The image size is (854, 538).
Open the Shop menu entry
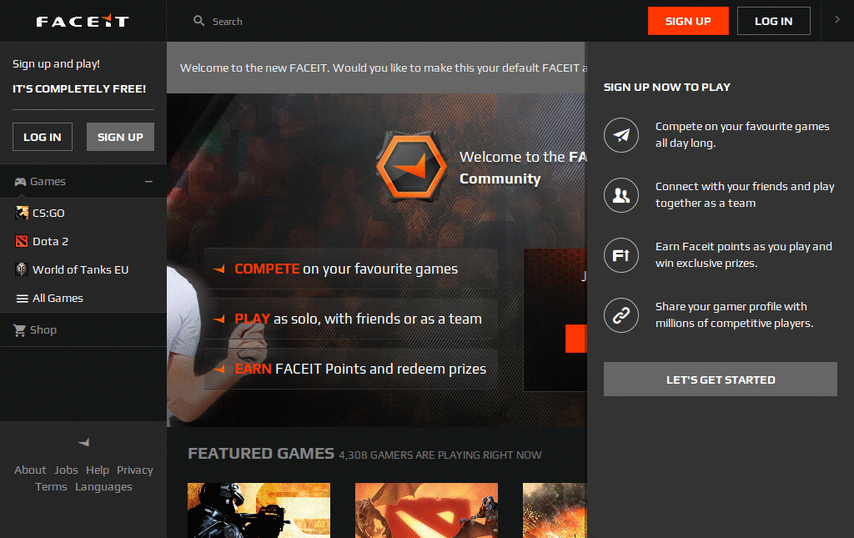coord(40,329)
